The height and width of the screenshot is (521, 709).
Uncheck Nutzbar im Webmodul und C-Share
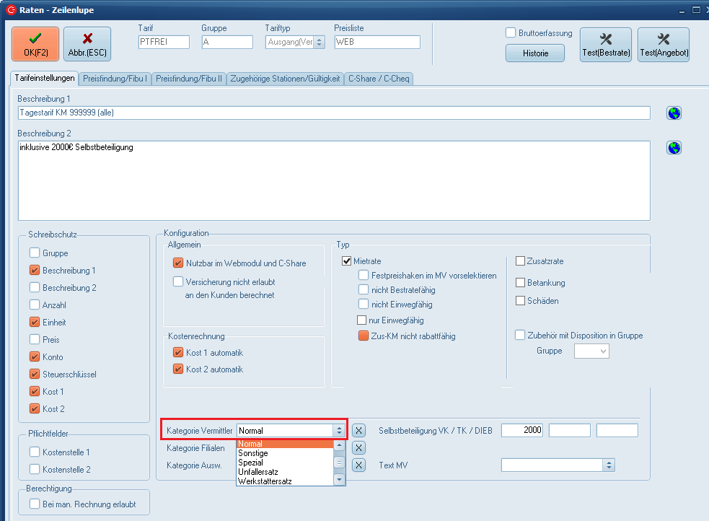[178, 263]
